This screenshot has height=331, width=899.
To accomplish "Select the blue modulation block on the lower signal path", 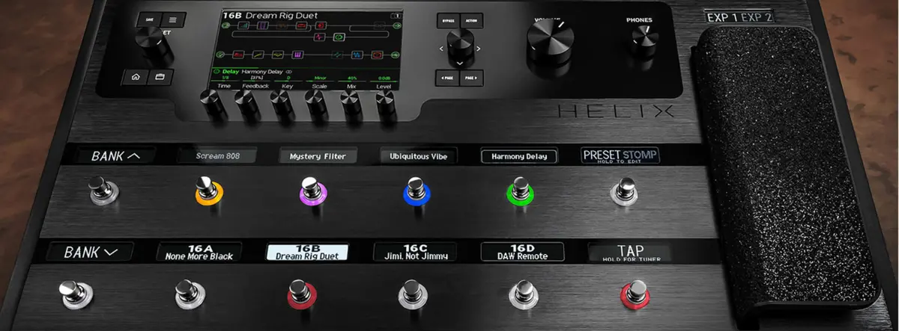I will [357, 55].
